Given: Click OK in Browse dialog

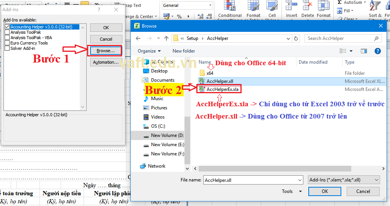Looking at the screenshot, I should (325, 191).
